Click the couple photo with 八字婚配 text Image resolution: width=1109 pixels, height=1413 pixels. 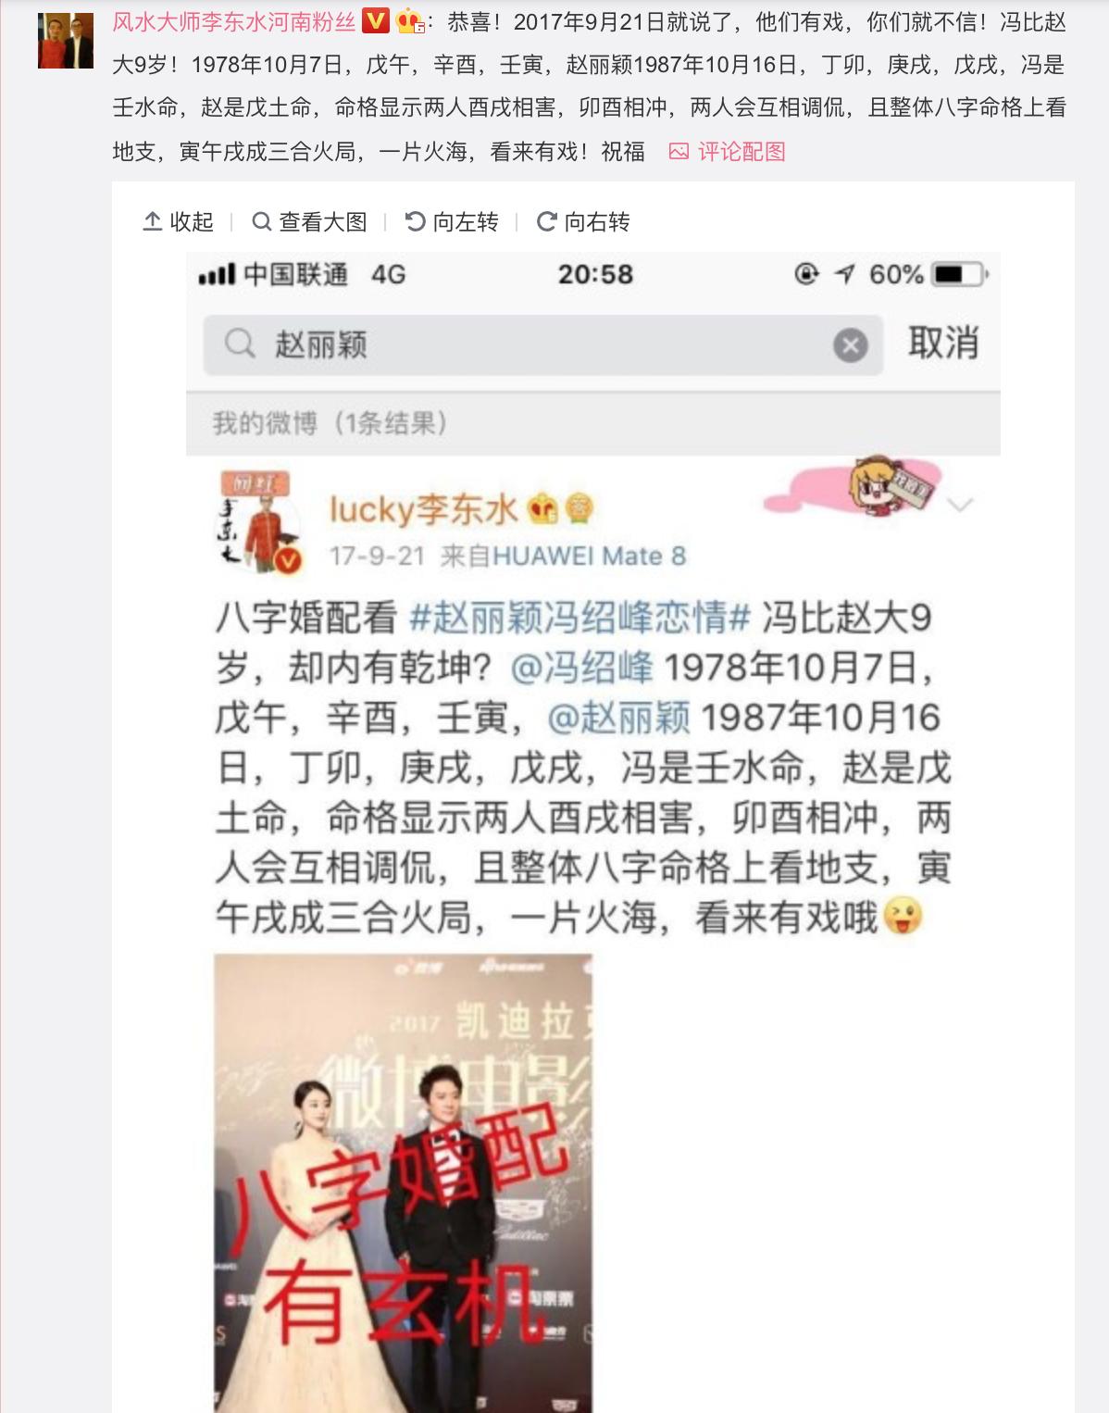tap(403, 1182)
